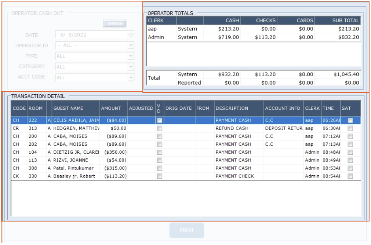Tick VD checkbox for Rizvi, Joanne row

[160, 160]
